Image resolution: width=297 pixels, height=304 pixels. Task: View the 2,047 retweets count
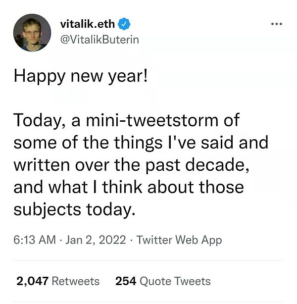[x=32, y=281]
